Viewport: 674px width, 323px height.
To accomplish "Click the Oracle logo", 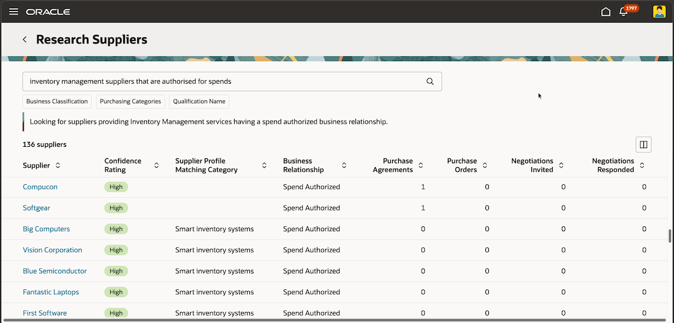I will click(48, 12).
